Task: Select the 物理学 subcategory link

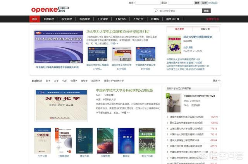Action: 74,81
